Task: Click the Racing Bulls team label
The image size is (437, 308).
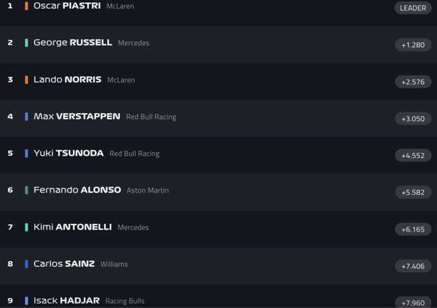Action: 125,301
